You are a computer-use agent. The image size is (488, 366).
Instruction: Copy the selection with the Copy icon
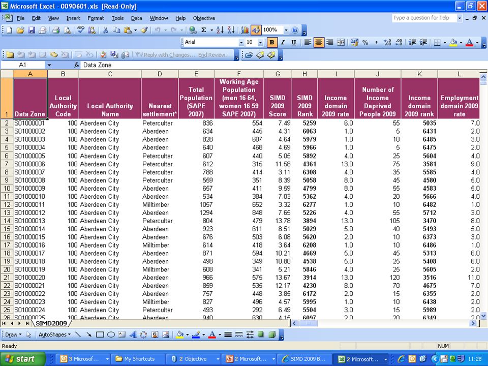click(x=116, y=30)
